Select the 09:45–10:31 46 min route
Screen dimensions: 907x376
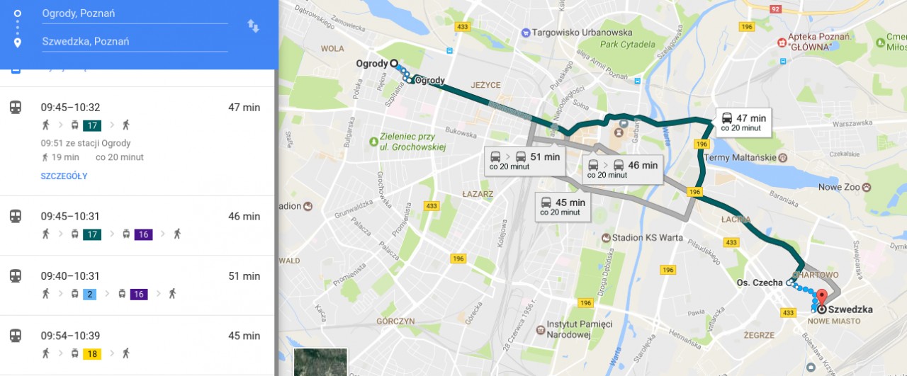pyautogui.click(x=137, y=225)
